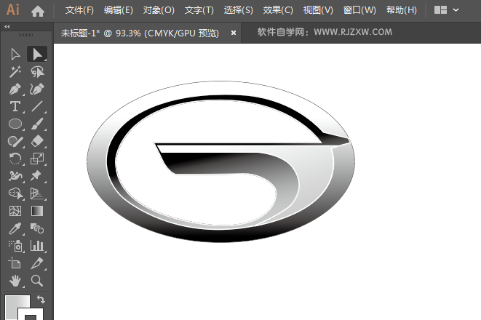
Task: Go to Illustrator Home screen
Action: click(38, 11)
